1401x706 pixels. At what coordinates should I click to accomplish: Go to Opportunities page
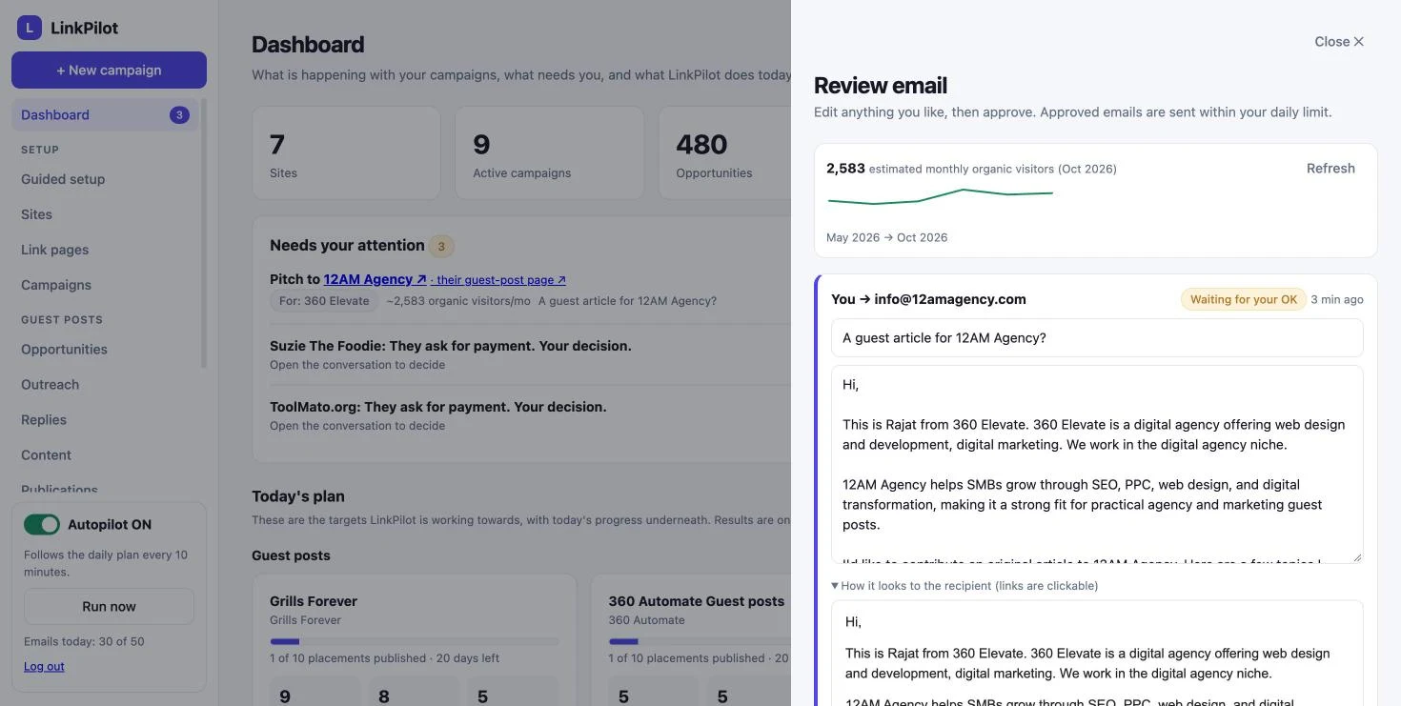[64, 350]
